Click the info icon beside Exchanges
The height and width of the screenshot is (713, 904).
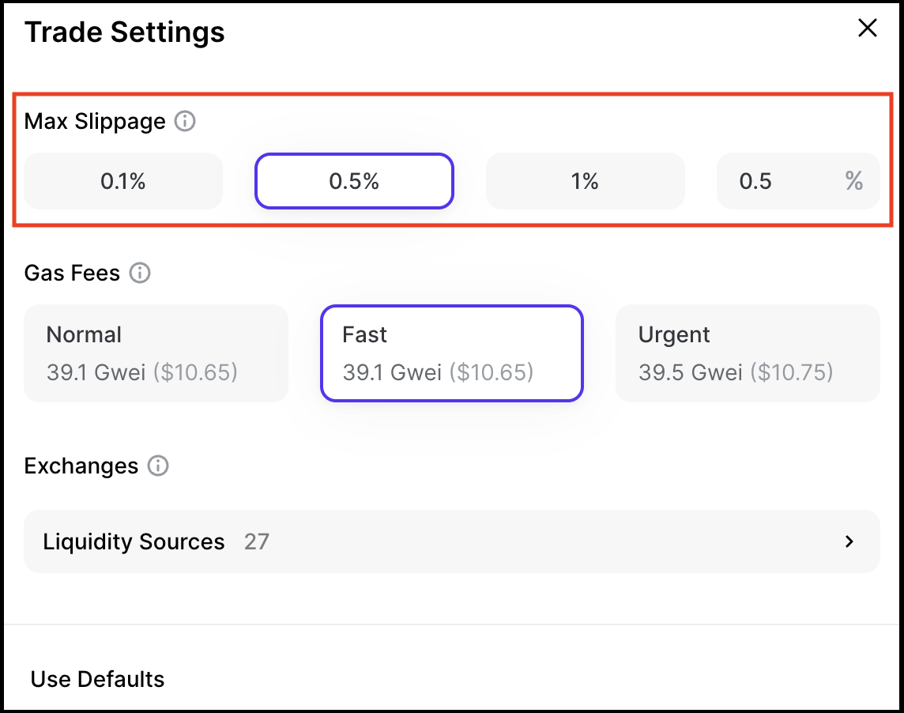coord(158,466)
